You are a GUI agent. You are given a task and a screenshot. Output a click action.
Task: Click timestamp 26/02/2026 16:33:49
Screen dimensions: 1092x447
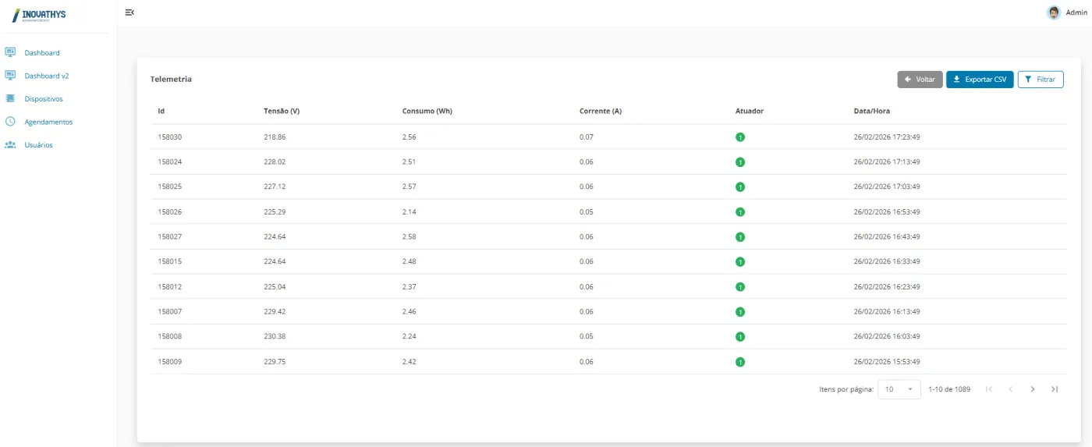[887, 261]
